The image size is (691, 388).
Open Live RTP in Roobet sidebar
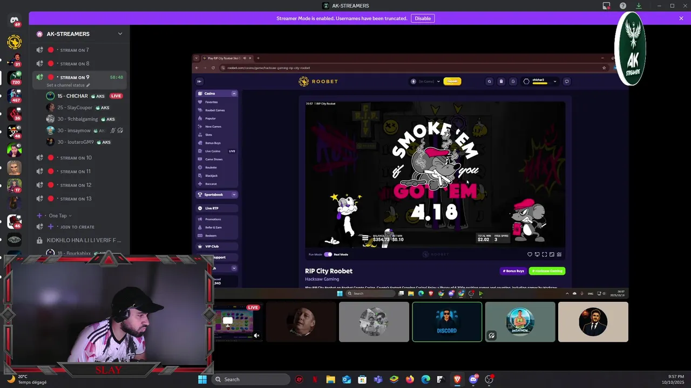[216, 208]
